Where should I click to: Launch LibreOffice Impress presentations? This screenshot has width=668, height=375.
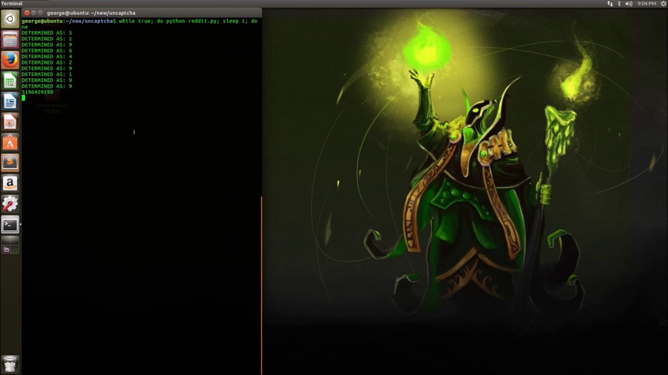(10, 122)
